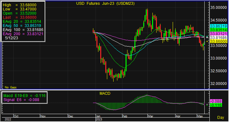Click the yellow last-price arrow marker

[x=207, y=41]
